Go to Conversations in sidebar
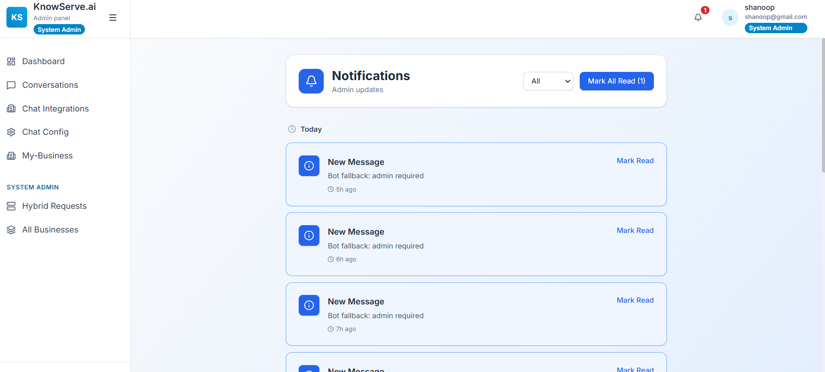This screenshot has height=372, width=825. [50, 85]
